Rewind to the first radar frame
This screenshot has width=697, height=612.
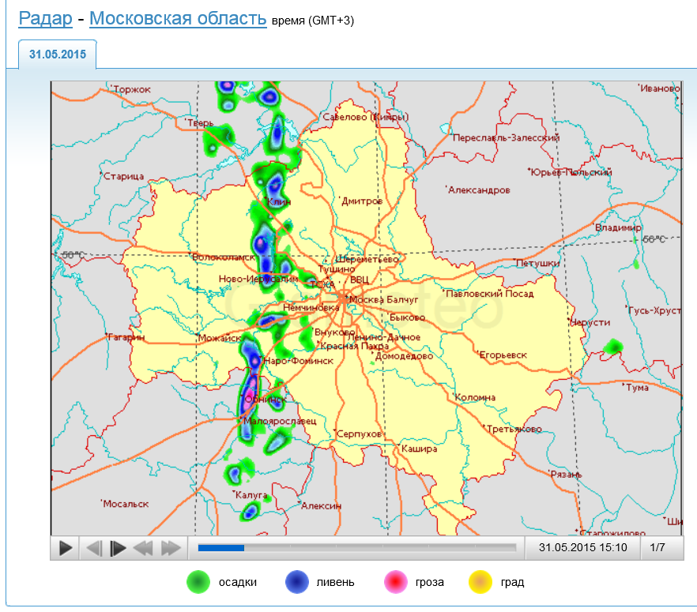(x=144, y=547)
